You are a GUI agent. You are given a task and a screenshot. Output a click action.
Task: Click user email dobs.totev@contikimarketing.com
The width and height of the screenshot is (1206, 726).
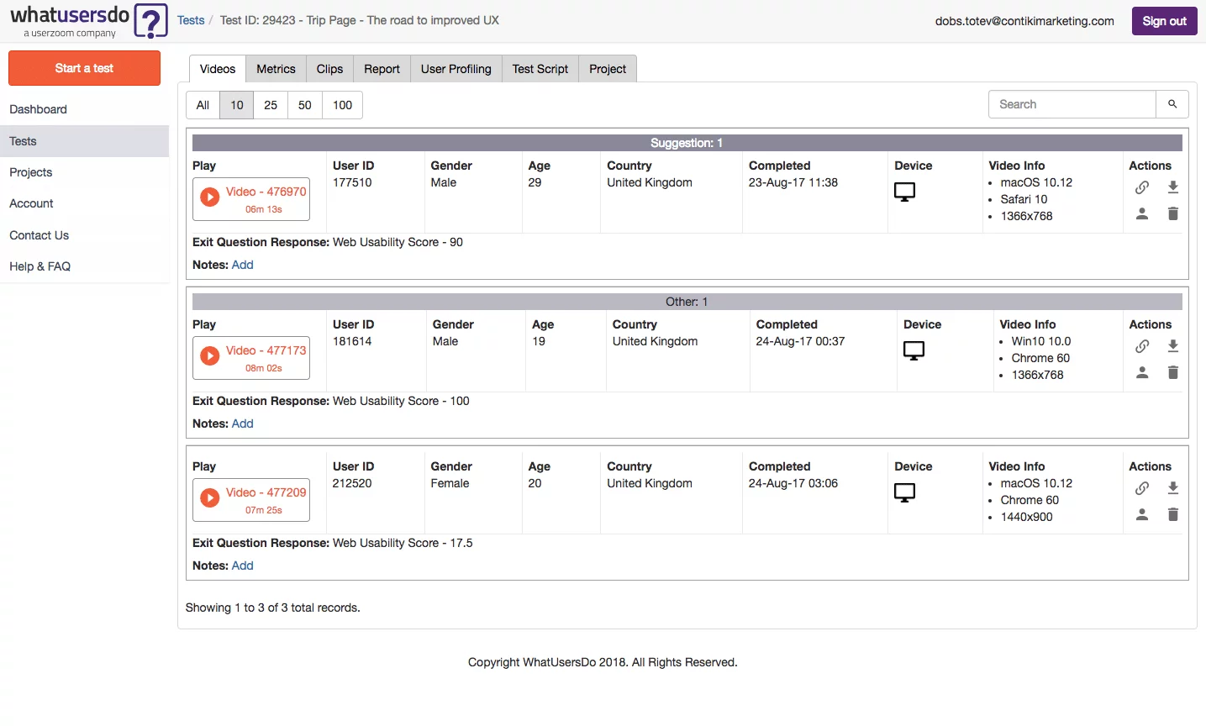pos(1024,21)
